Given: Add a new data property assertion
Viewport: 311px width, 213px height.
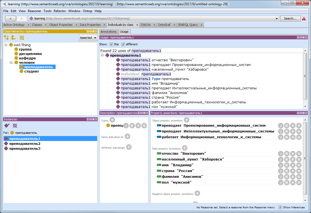Looking at the screenshot, I should [x=185, y=148].
